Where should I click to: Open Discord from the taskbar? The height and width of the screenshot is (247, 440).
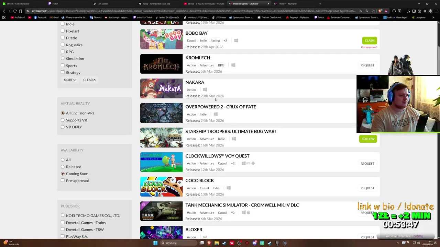pyautogui.click(x=254, y=243)
